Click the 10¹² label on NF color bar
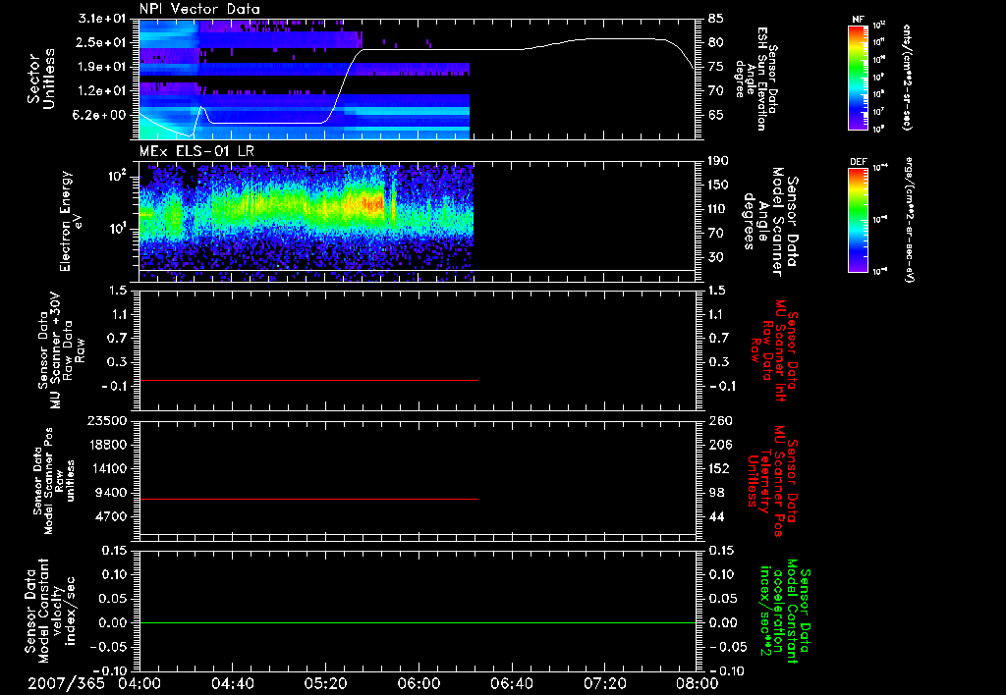This screenshot has width=1006, height=695. pyautogui.click(x=879, y=26)
